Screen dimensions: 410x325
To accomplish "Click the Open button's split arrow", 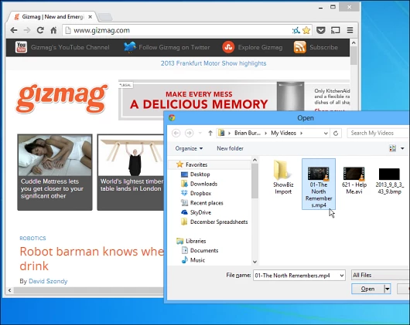I will click(388, 289).
